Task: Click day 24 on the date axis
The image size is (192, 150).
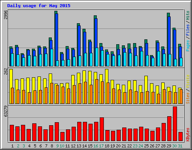Action: coord(141,146)
